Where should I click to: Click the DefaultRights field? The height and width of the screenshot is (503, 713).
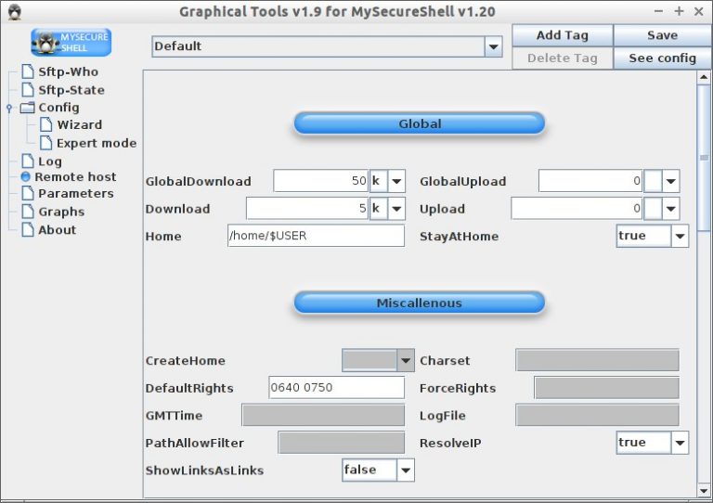point(336,388)
